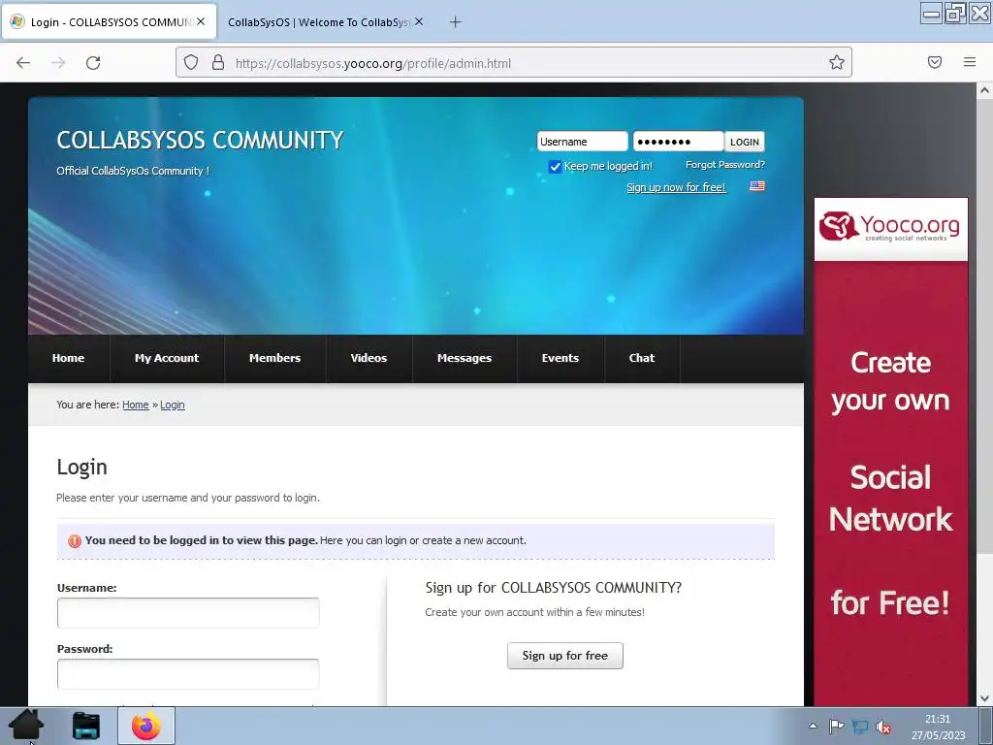993x745 pixels.
Task: Open the Events menu item
Action: 561,358
